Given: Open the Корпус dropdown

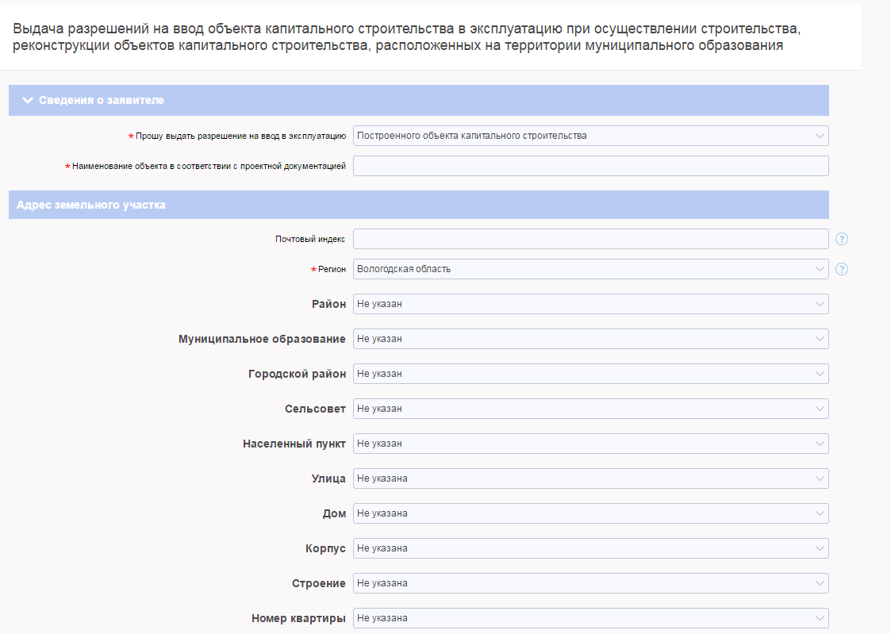Looking at the screenshot, I should point(590,548).
